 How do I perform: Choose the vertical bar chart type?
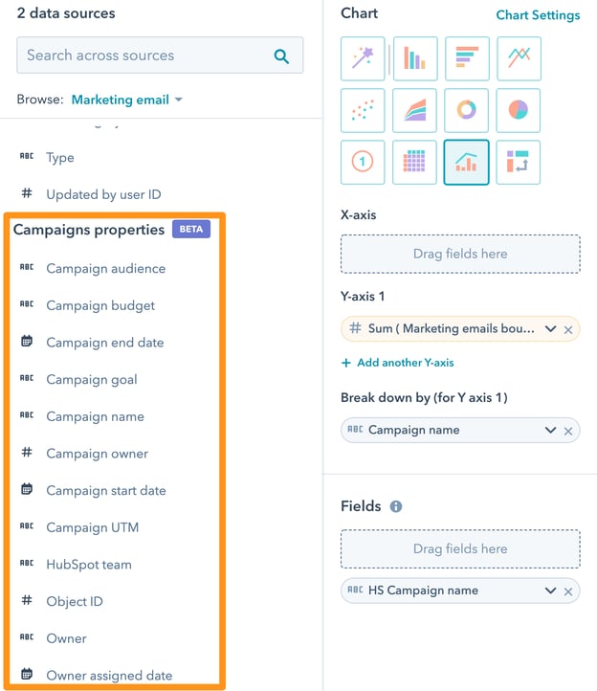click(x=415, y=58)
